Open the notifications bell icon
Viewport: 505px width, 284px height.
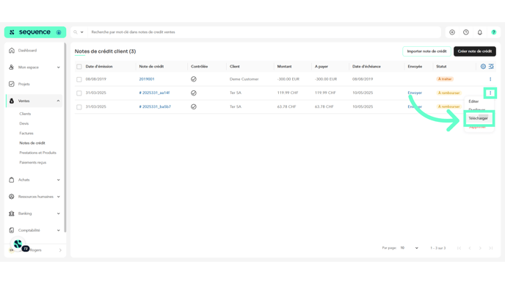coord(479,32)
